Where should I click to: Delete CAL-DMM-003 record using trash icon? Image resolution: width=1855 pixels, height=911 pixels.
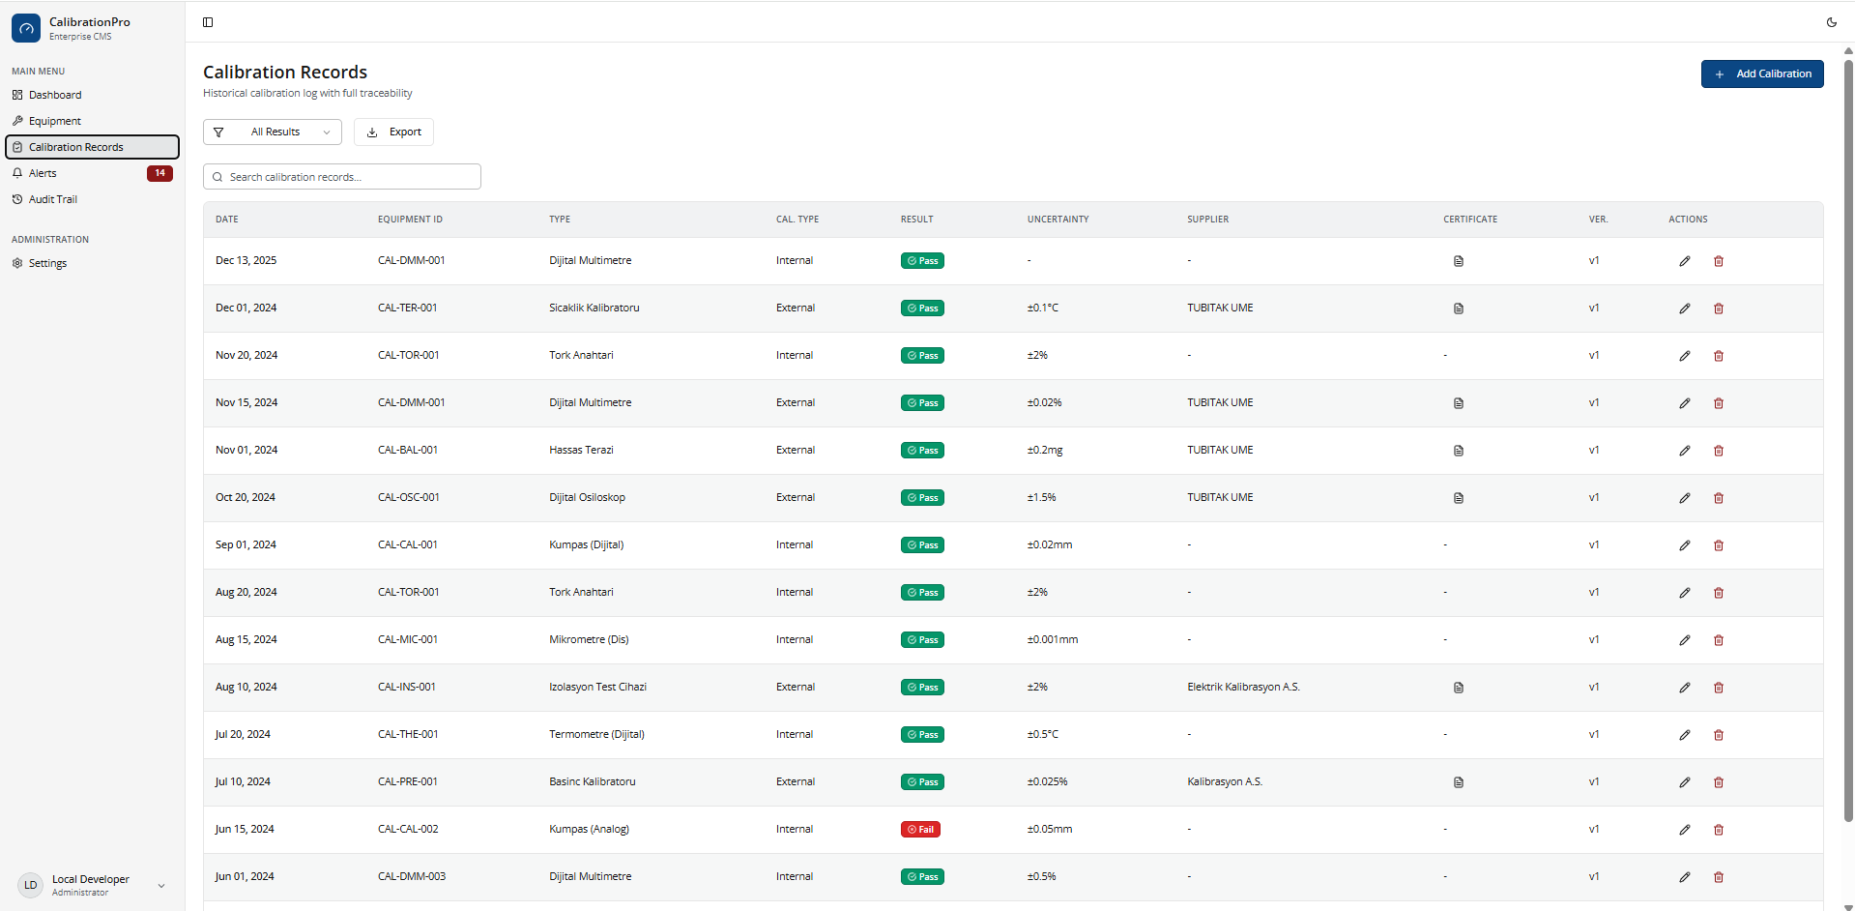tap(1719, 877)
